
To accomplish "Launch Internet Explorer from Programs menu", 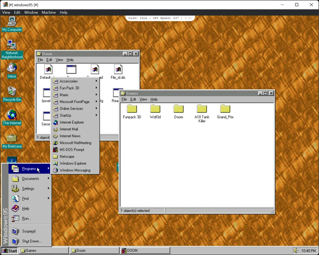I will (x=72, y=122).
